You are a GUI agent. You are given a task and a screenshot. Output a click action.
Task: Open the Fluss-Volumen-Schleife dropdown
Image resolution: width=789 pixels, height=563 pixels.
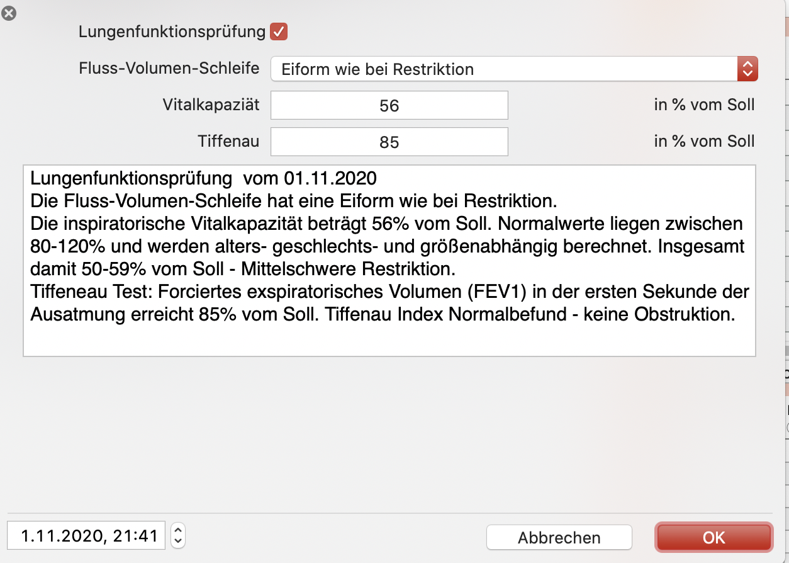[x=514, y=69]
